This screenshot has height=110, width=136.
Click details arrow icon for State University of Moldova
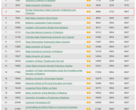coord(89,5)
